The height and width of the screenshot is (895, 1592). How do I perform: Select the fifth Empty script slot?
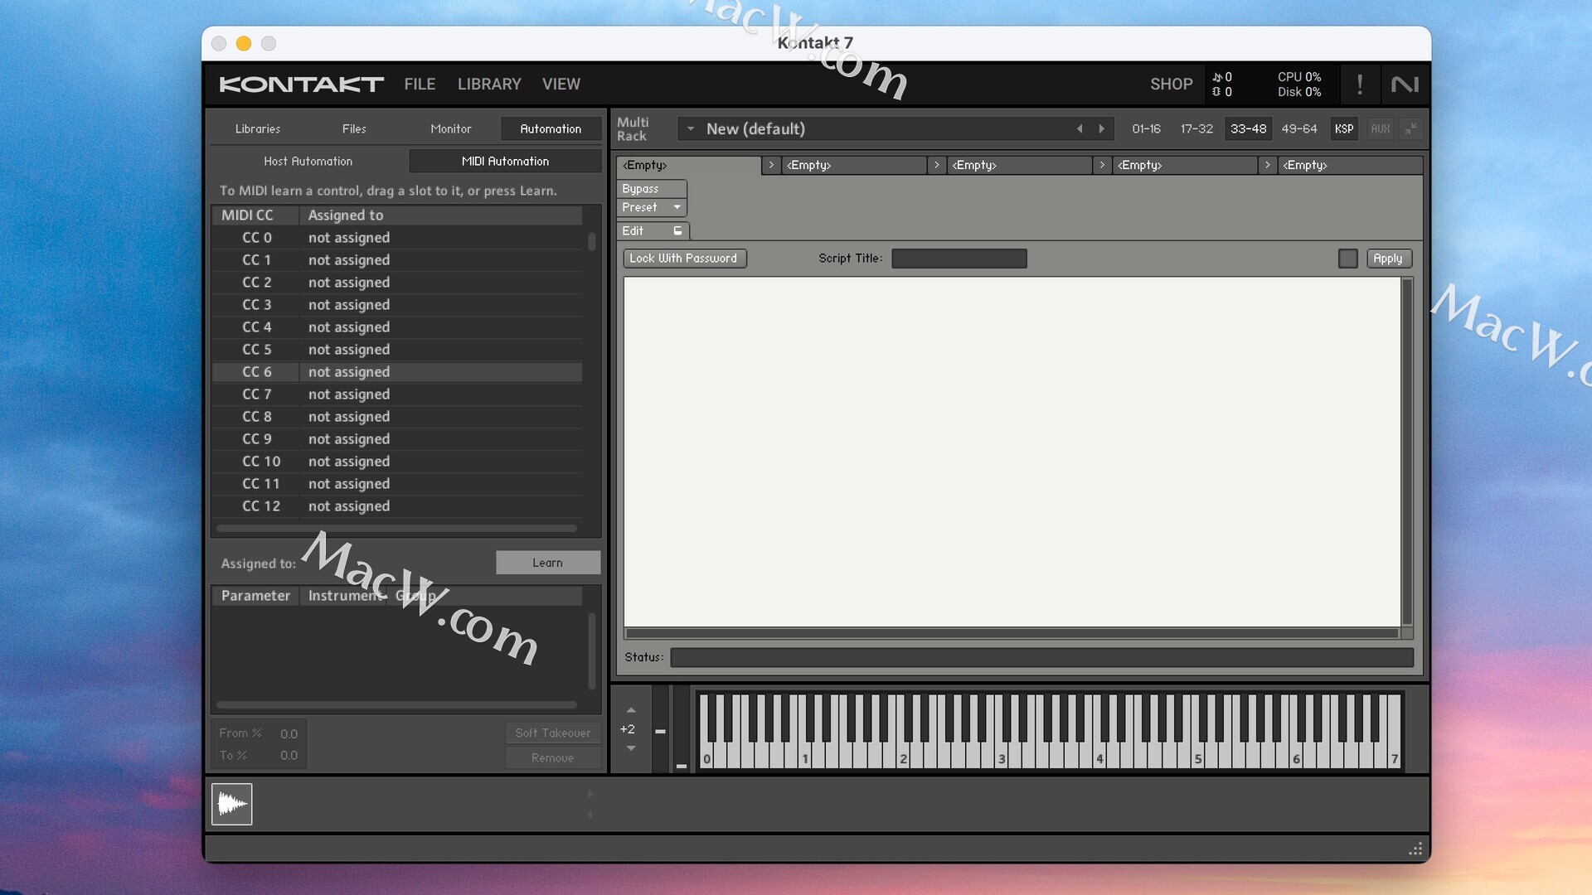click(x=1351, y=165)
